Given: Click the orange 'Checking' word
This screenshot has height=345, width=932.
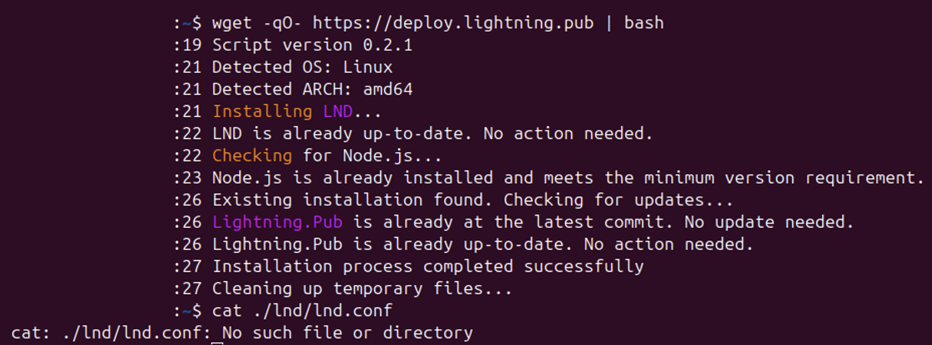Looking at the screenshot, I should click(252, 156).
